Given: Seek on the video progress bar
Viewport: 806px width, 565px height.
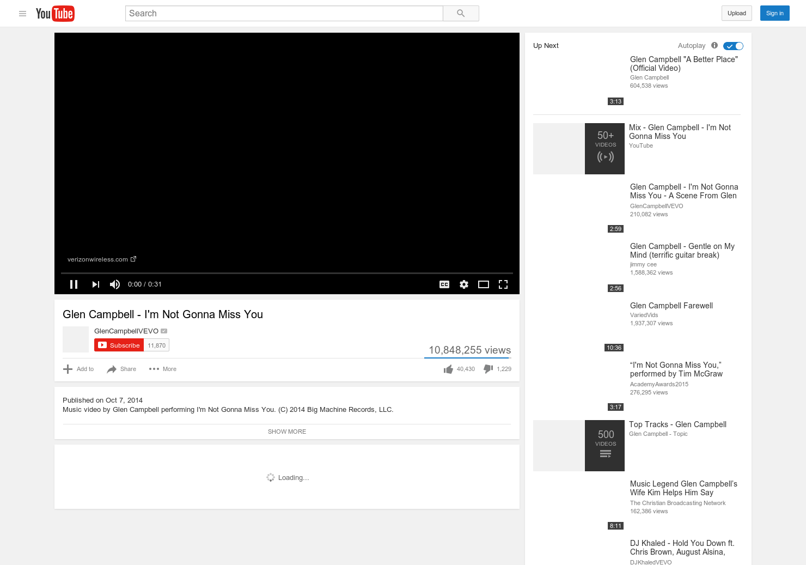Looking at the screenshot, I should pyautogui.click(x=287, y=272).
